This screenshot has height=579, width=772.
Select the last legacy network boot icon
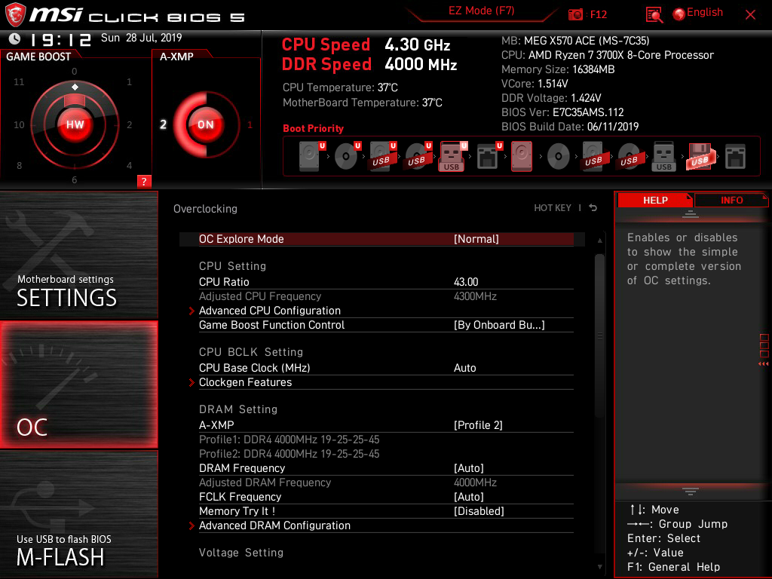(735, 157)
